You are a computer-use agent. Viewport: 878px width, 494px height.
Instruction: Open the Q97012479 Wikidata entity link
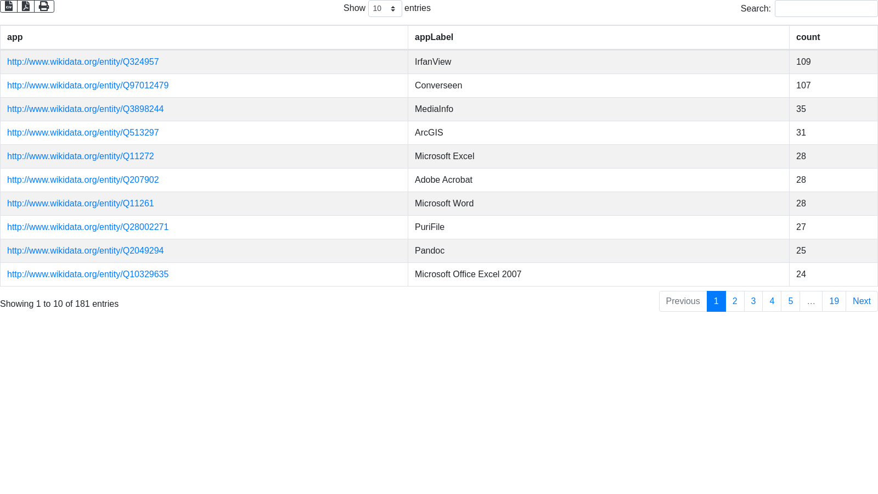pyautogui.click(x=88, y=86)
